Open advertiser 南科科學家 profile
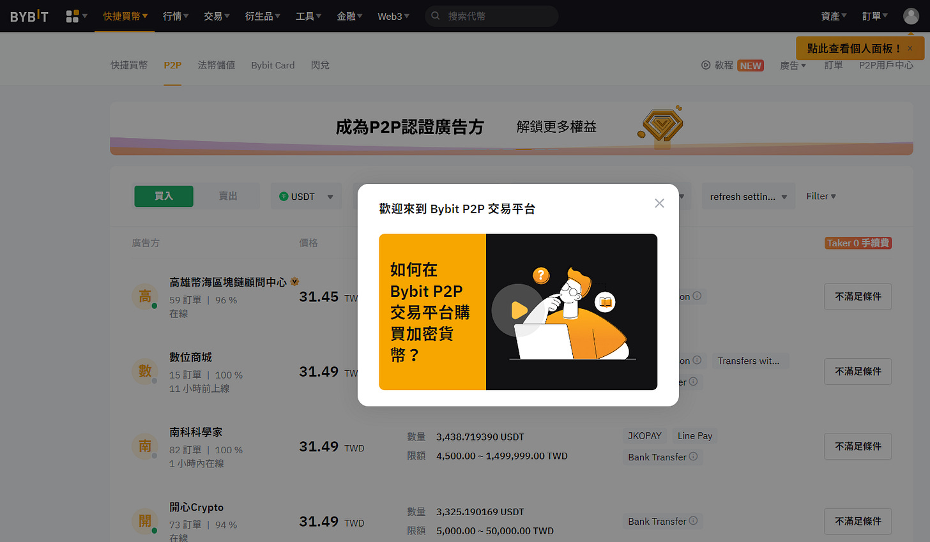 click(195, 432)
